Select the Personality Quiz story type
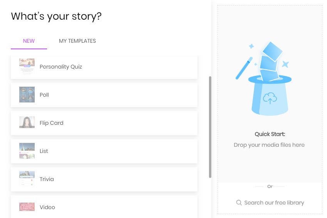Viewport: 327px width, 218px height. [61, 67]
